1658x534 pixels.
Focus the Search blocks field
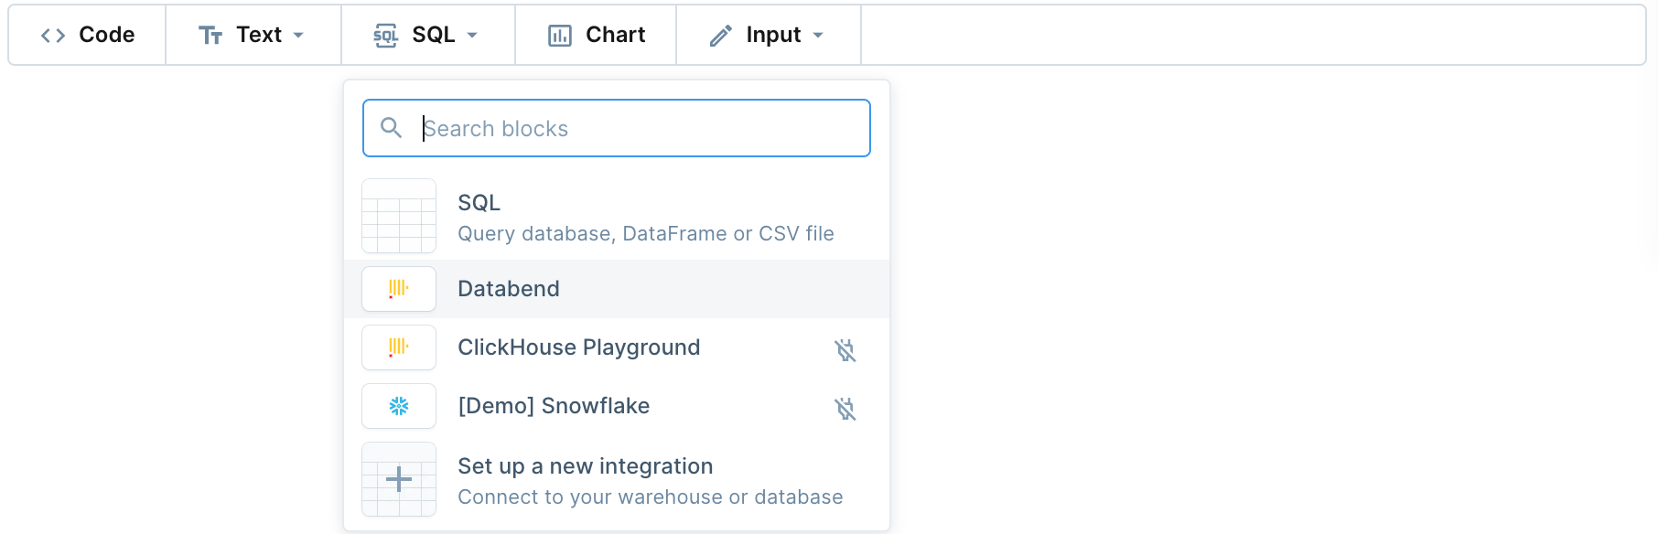tap(617, 128)
